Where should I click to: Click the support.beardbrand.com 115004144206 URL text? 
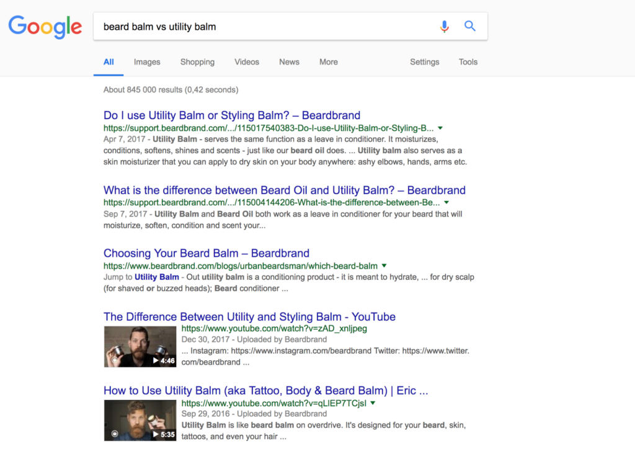[x=272, y=202]
